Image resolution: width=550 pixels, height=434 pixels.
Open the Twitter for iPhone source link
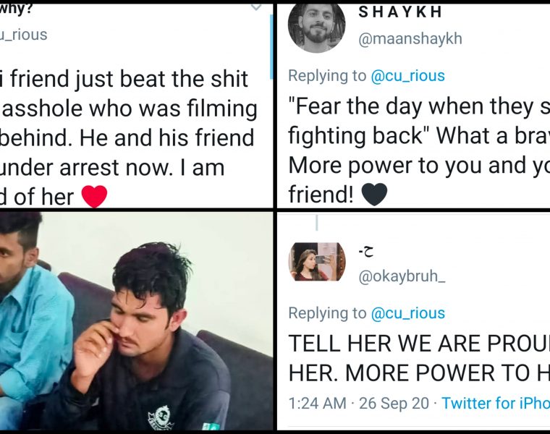[x=496, y=403]
